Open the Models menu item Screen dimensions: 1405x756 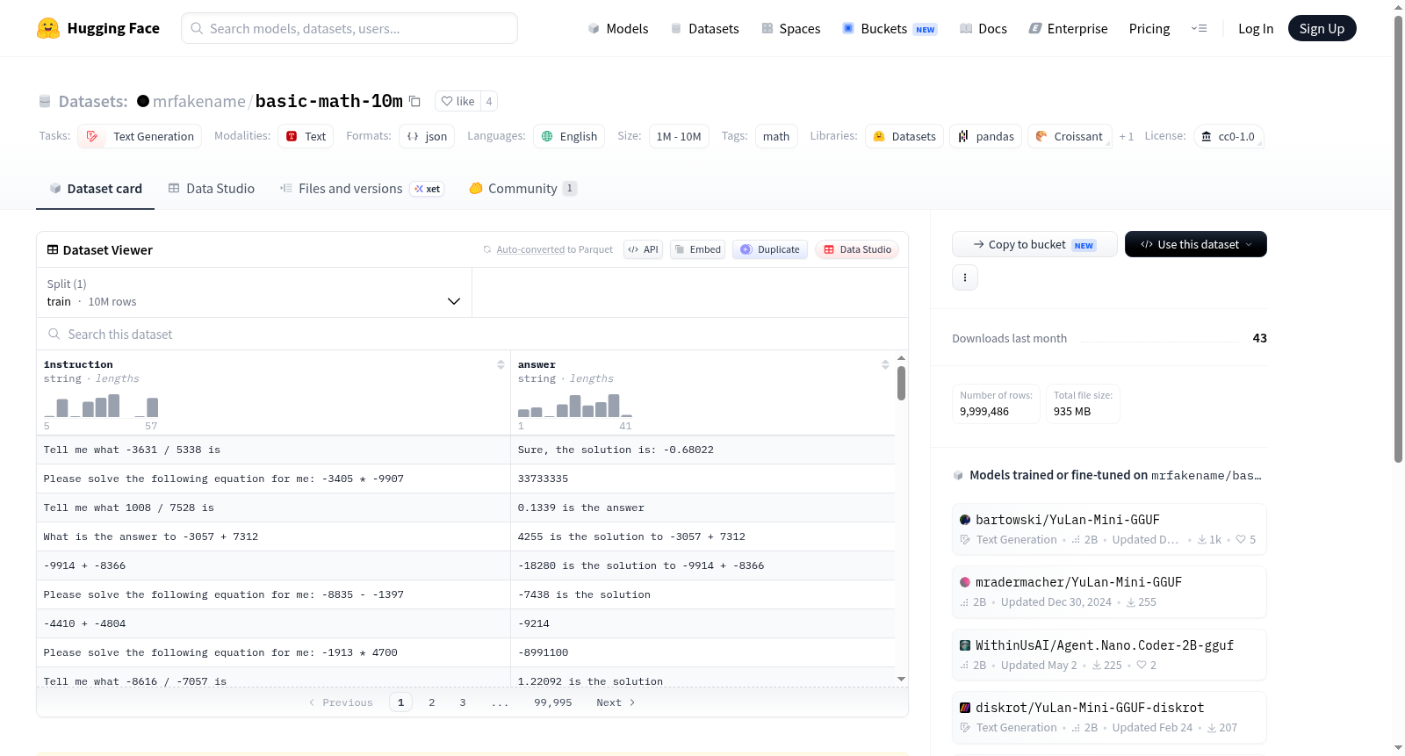click(618, 28)
